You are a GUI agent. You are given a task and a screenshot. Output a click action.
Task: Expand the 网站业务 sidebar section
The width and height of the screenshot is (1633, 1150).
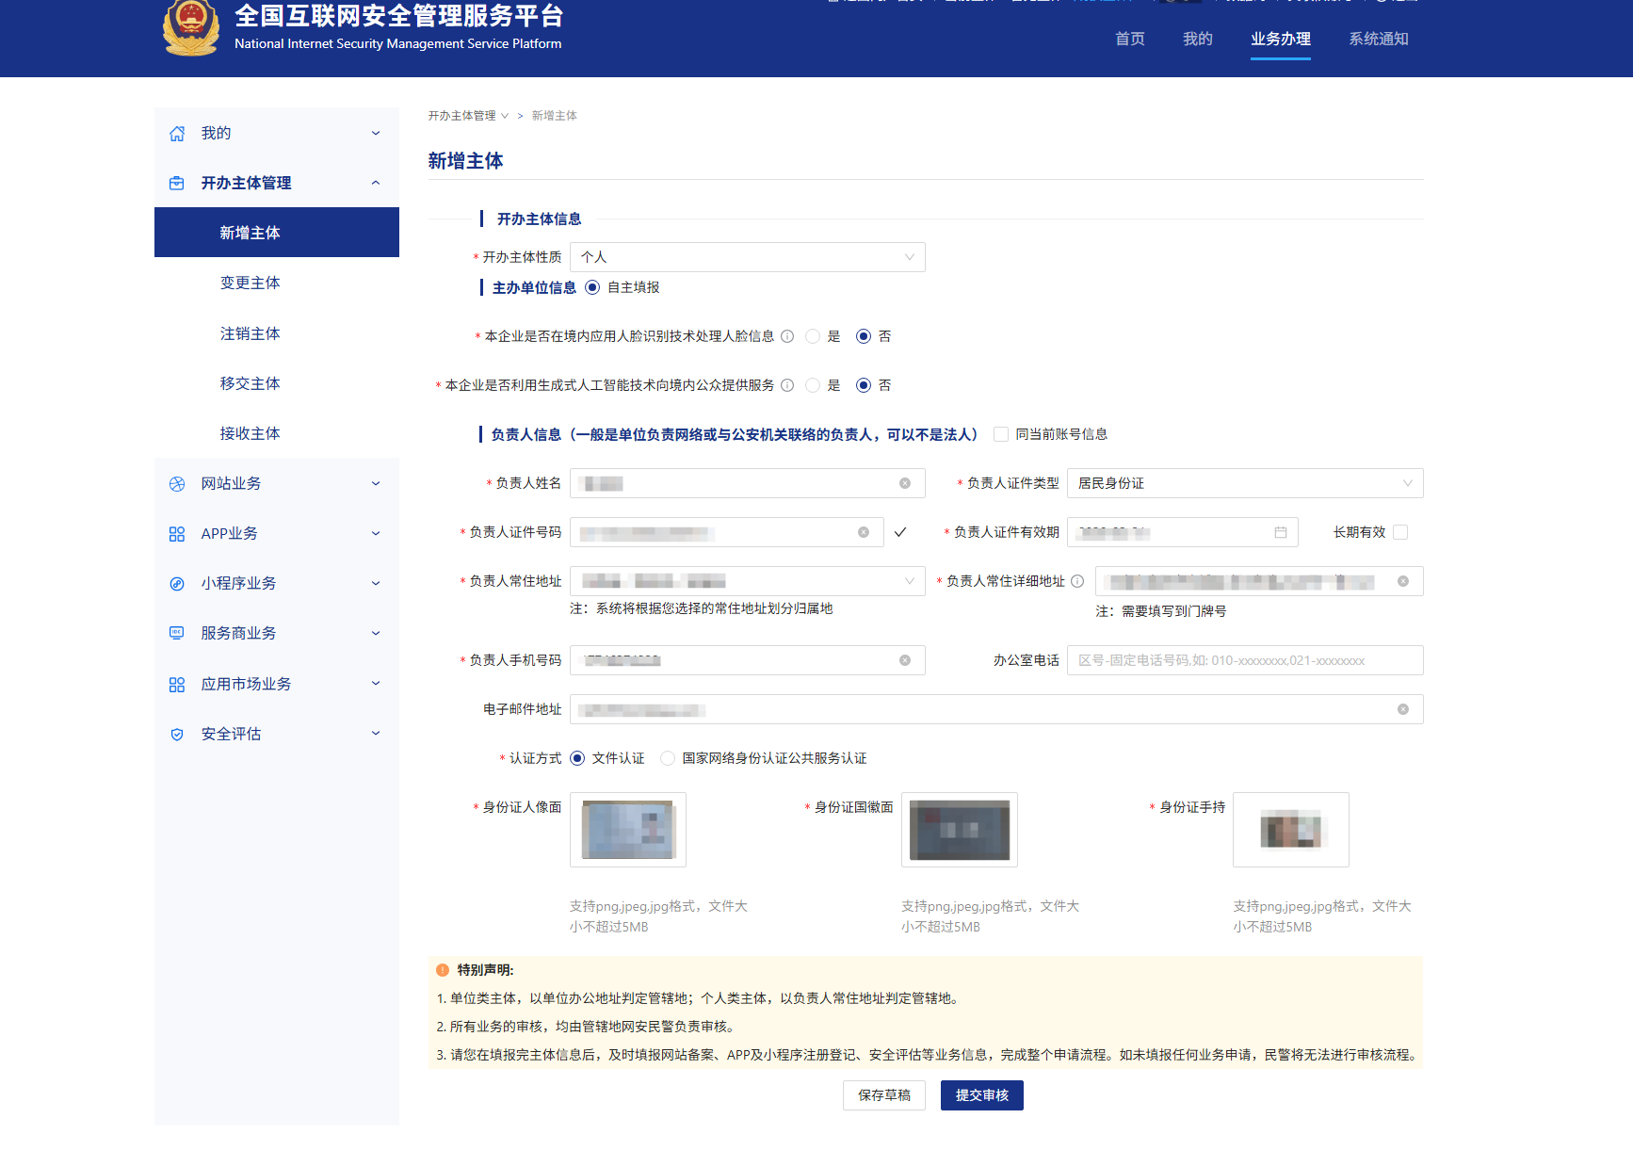[276, 483]
